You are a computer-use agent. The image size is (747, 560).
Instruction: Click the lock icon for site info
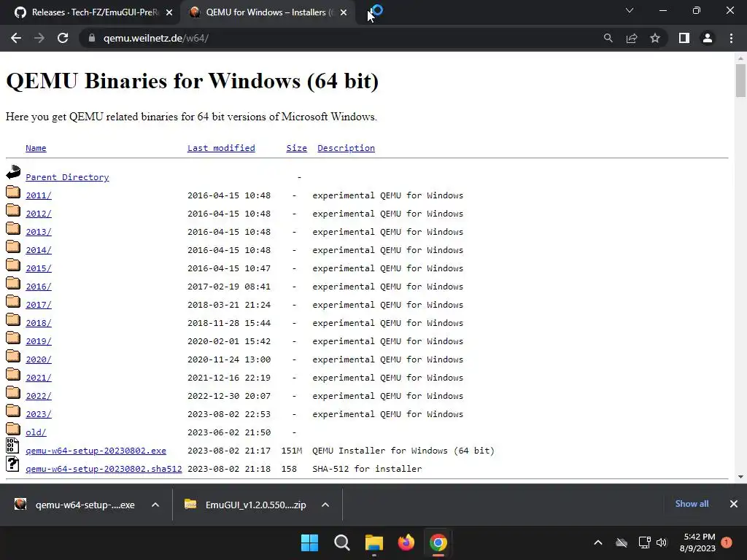point(92,38)
